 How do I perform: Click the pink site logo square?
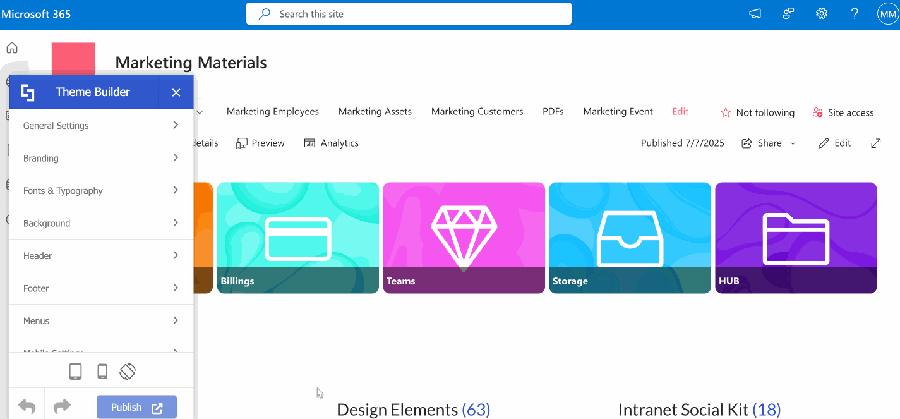(x=73, y=58)
